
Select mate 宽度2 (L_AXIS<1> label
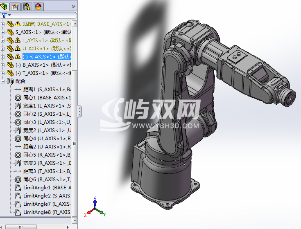pyautogui.click(x=47, y=130)
